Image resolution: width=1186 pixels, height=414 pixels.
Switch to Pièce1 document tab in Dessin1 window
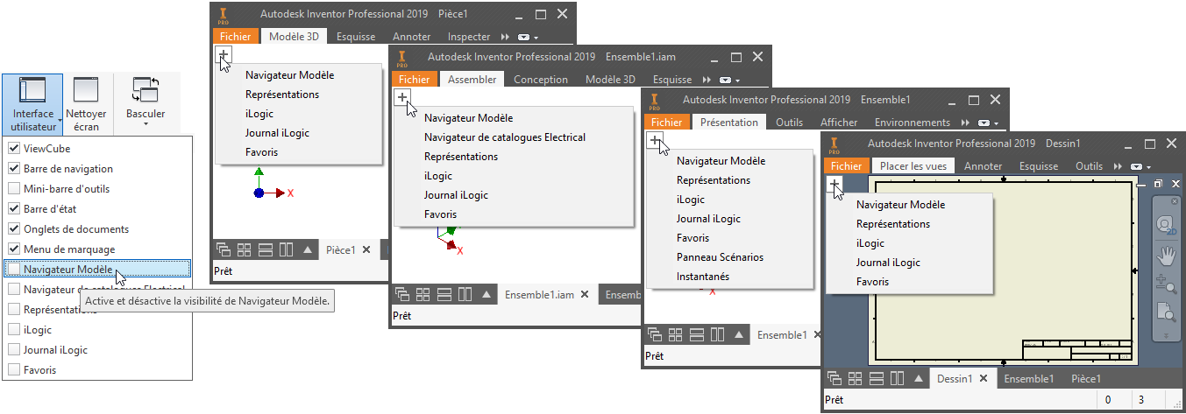(1086, 379)
